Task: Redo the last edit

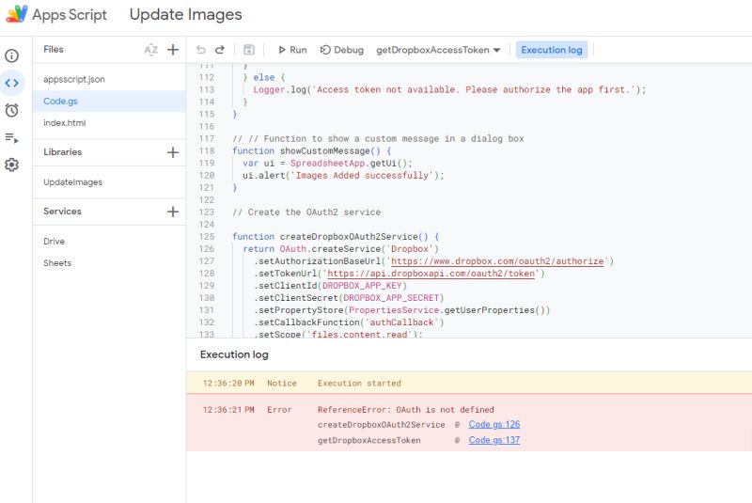Action: pyautogui.click(x=220, y=50)
